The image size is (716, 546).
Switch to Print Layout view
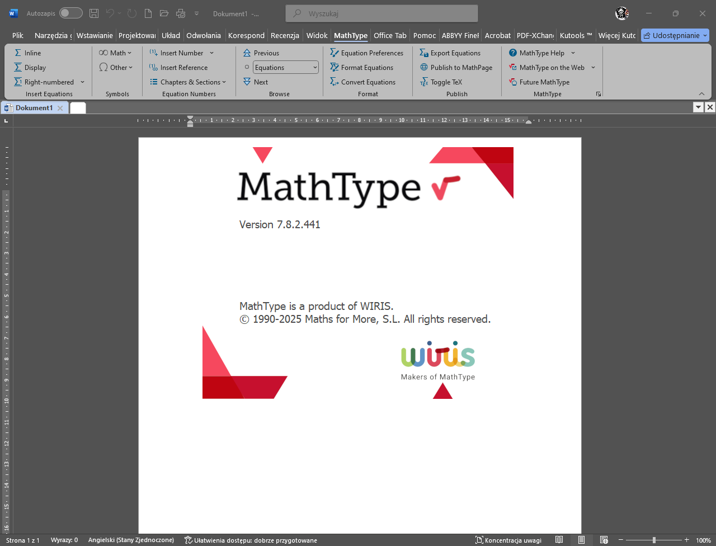(x=582, y=540)
